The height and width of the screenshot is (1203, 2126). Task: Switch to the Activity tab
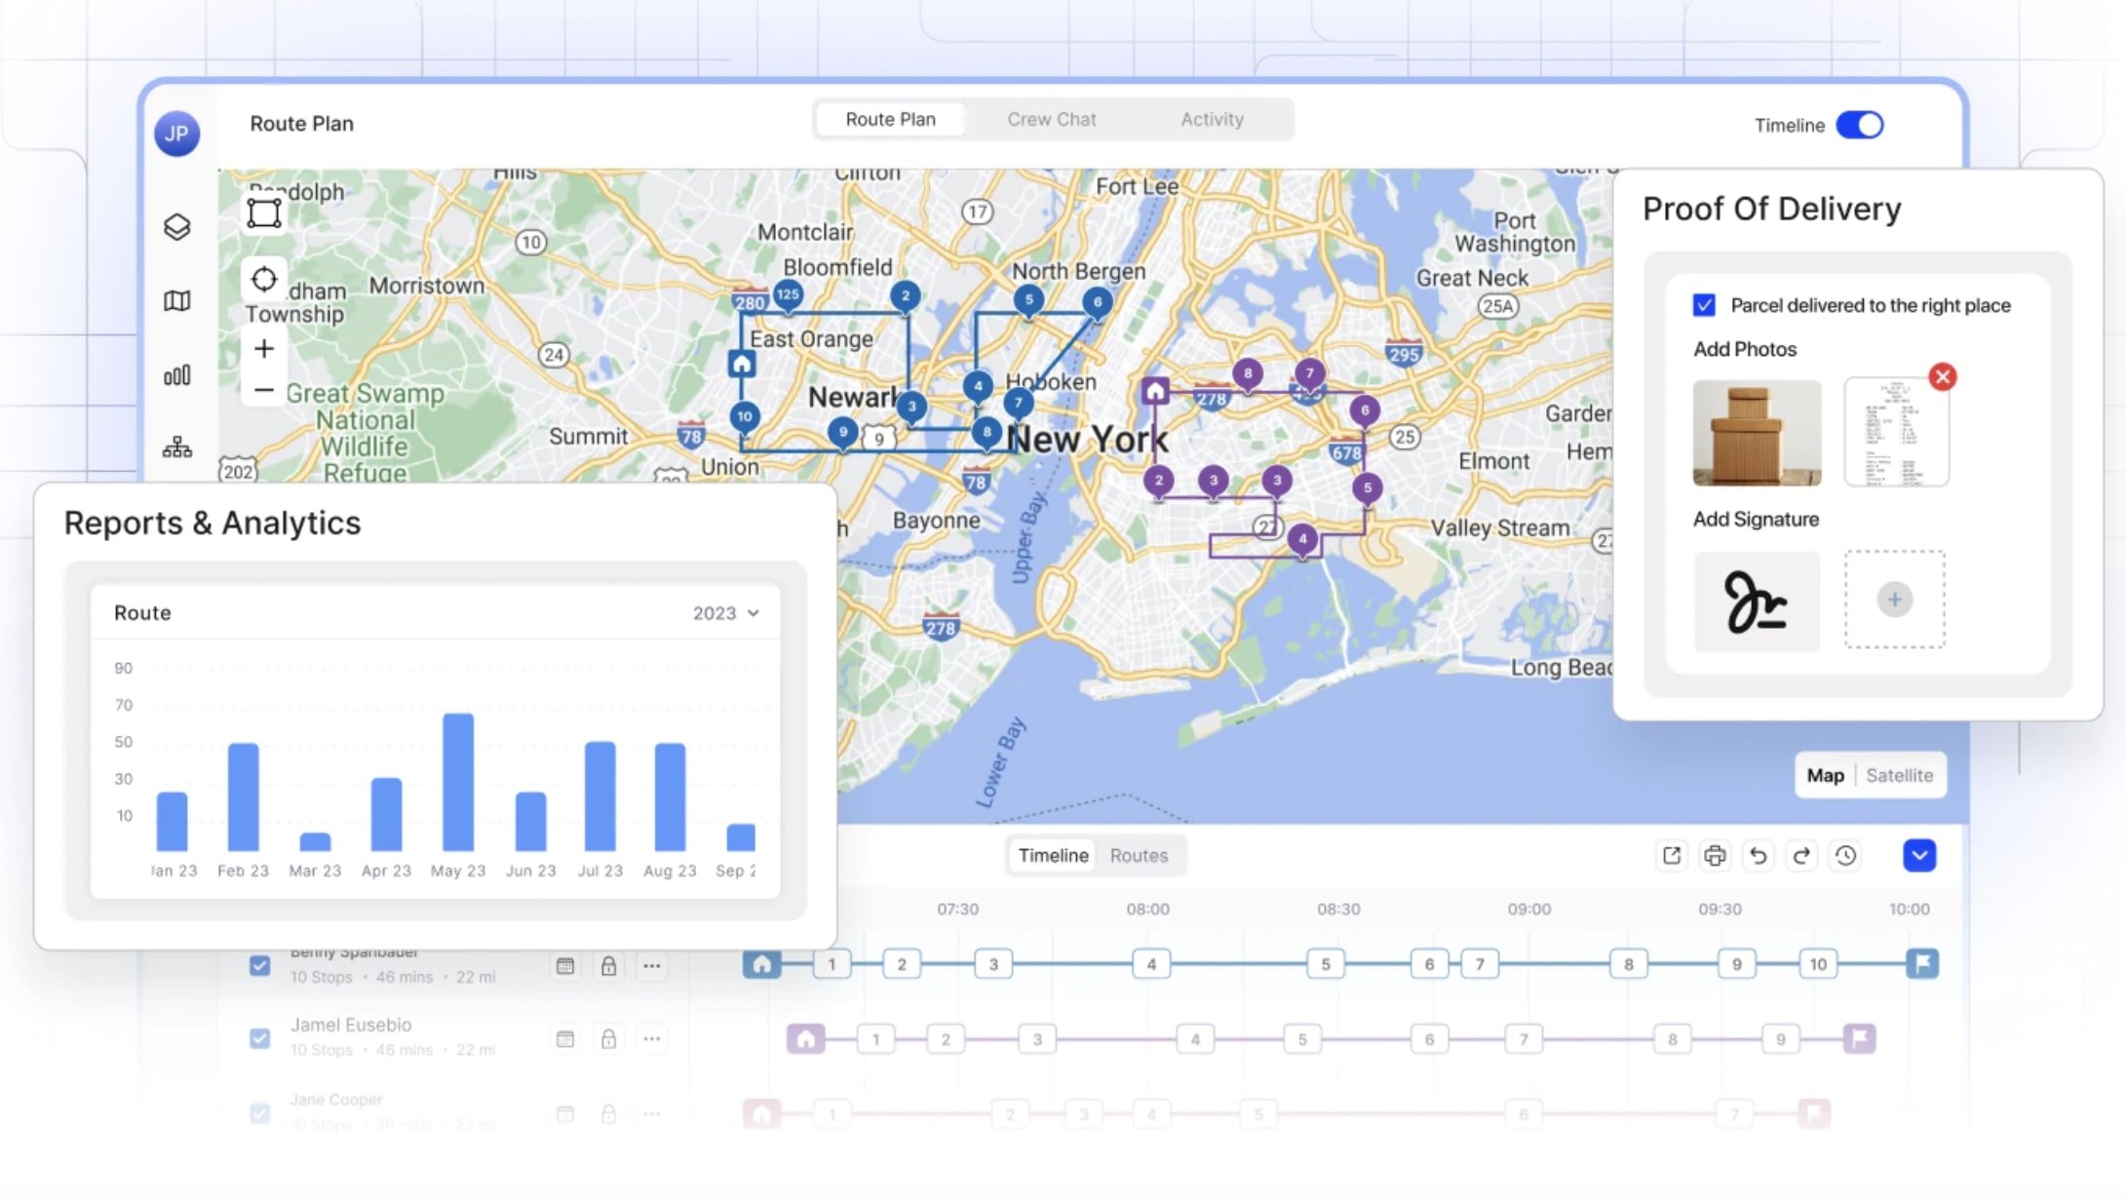[x=1212, y=119]
